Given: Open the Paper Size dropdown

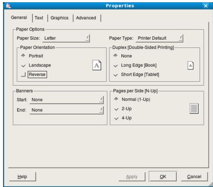Looking at the screenshot, I should point(66,38).
